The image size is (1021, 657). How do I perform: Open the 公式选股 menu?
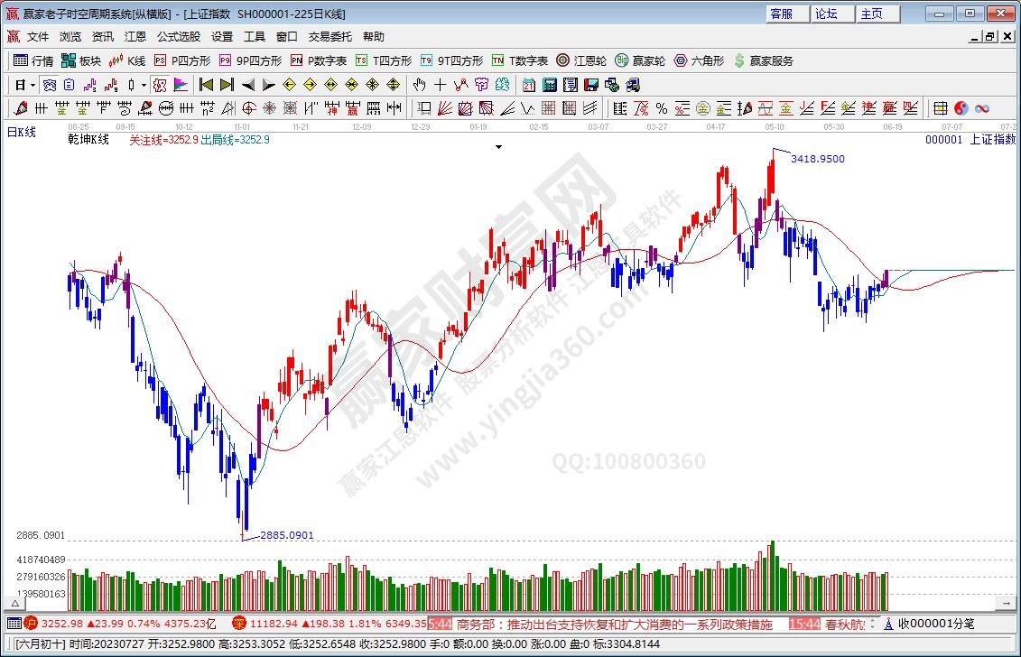pyautogui.click(x=179, y=37)
